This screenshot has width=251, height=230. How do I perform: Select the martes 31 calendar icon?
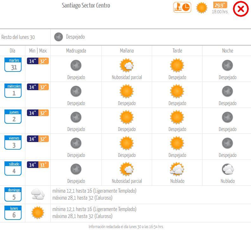[13, 65]
